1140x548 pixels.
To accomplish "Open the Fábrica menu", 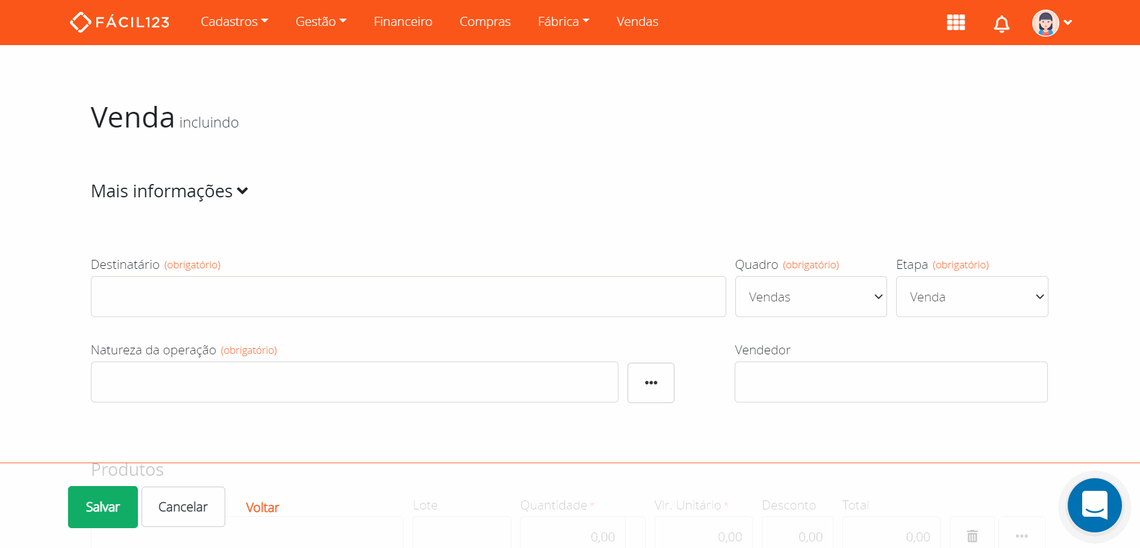I will (x=563, y=22).
